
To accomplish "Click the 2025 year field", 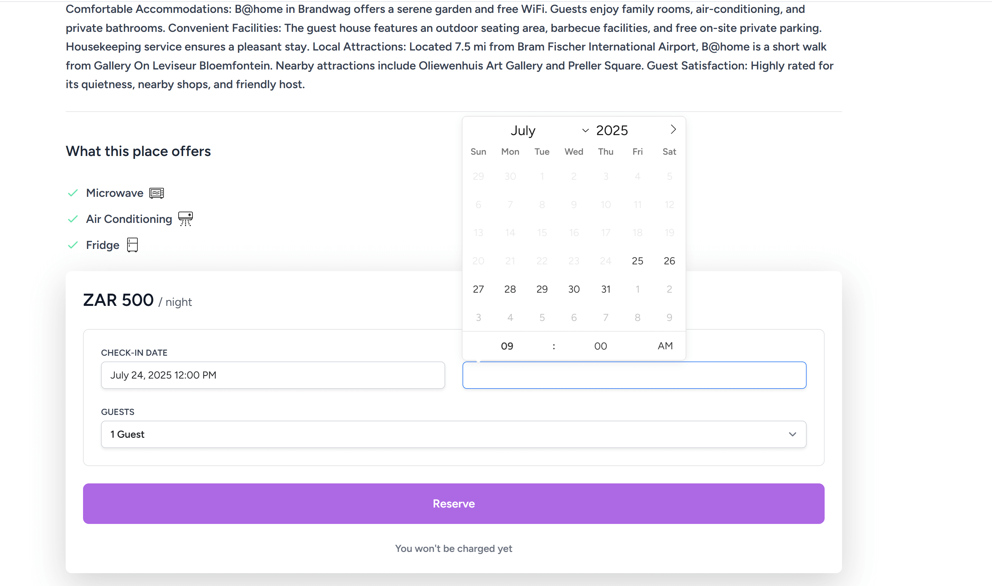I will pos(612,130).
